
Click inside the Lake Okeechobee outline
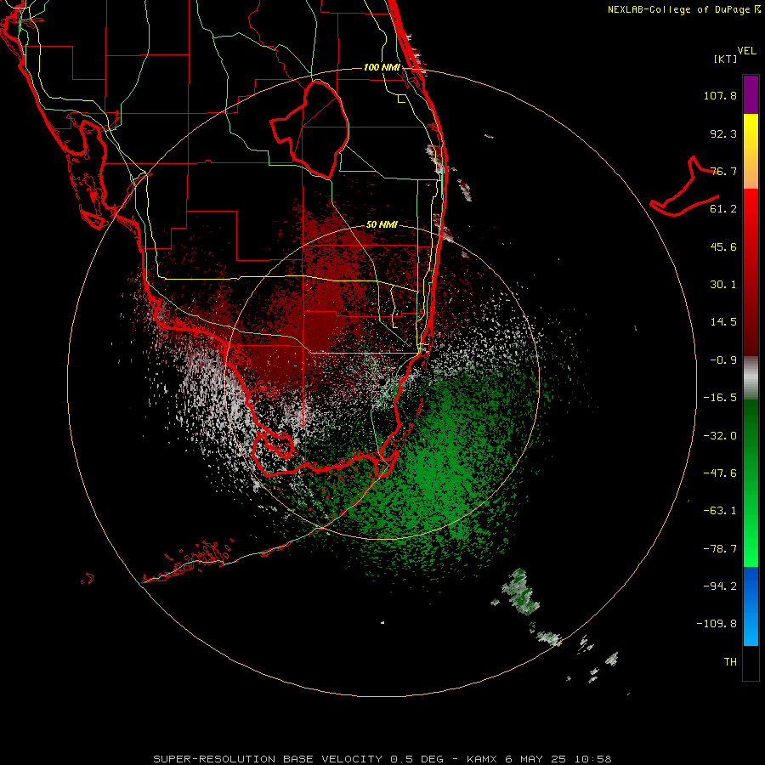point(317,129)
